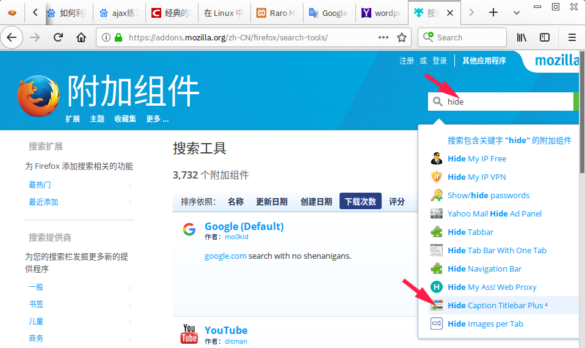The width and height of the screenshot is (585, 348).
Task: Open the 扩展 navigation item
Action: click(x=73, y=119)
